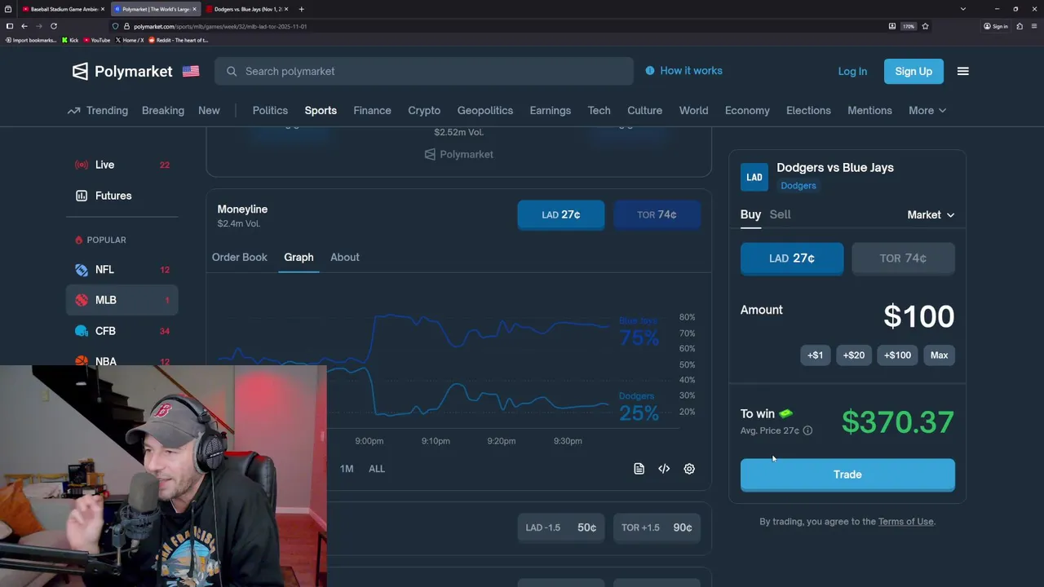
Task: Select LAD 27¢ in the Moneyline row
Action: pyautogui.click(x=561, y=214)
